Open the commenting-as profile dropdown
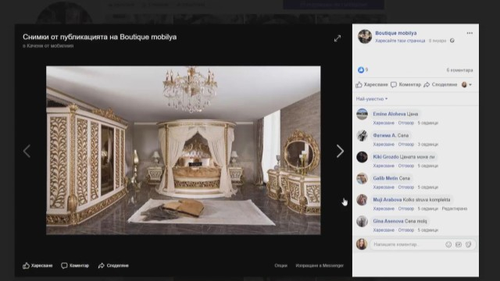The height and width of the screenshot is (281, 500). tap(466, 84)
